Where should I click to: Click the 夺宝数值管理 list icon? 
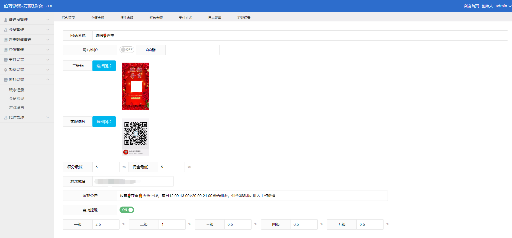point(6,40)
